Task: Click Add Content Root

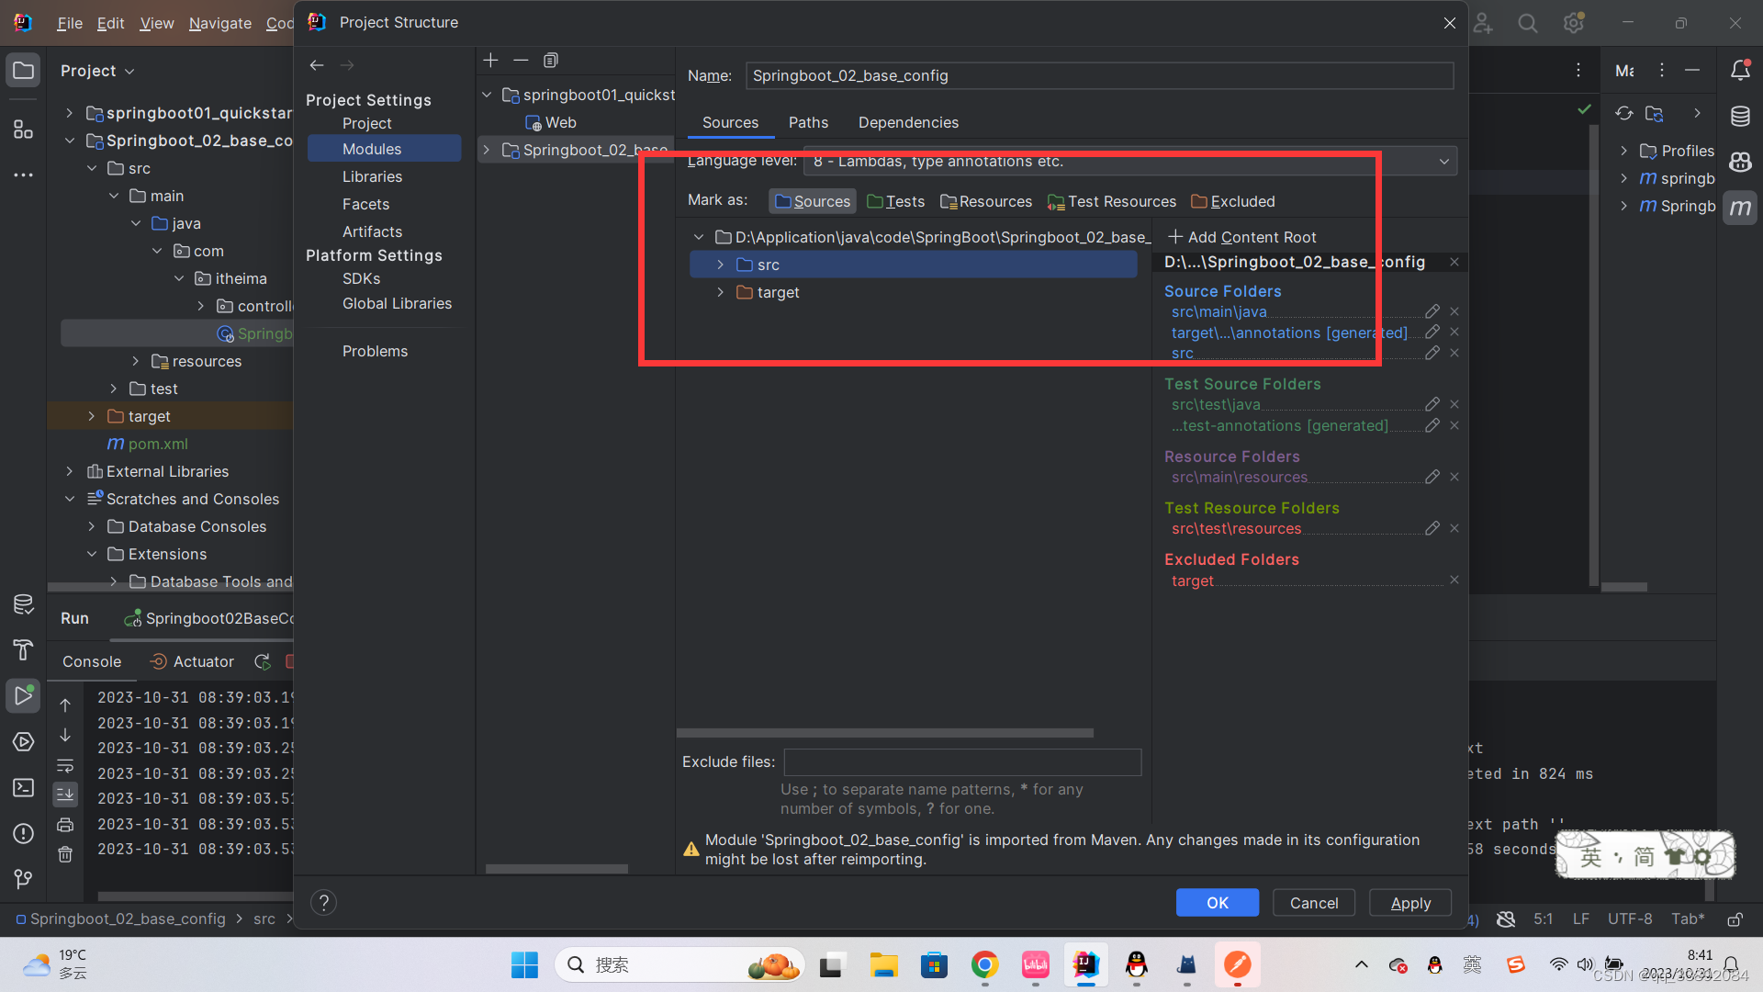Action: pos(1241,237)
